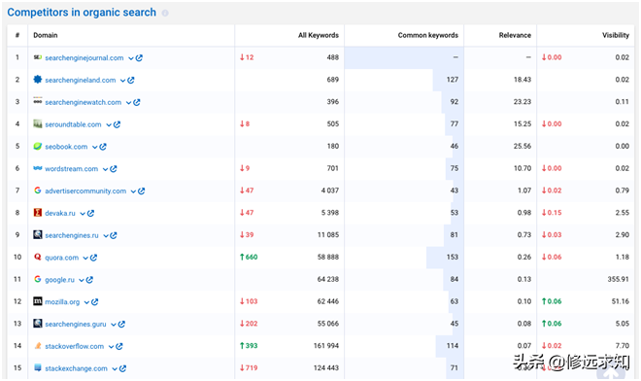
Task: Click the seobook.com favicon
Action: (38, 146)
